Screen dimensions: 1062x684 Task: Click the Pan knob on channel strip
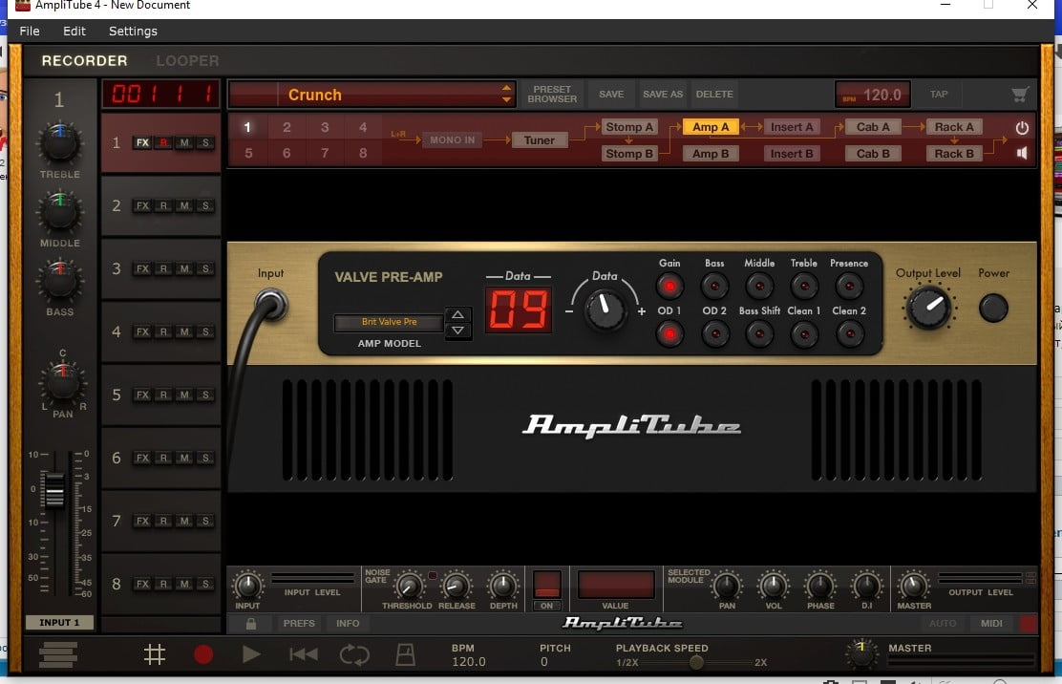pyautogui.click(x=62, y=381)
